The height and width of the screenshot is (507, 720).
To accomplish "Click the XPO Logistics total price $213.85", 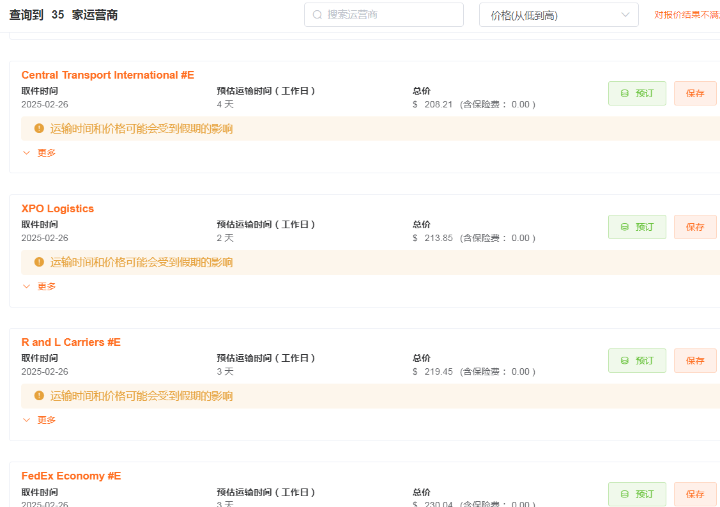I will (433, 238).
